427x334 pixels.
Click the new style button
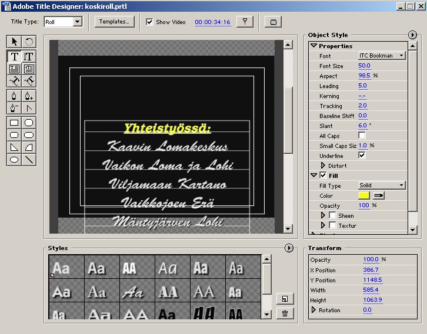click(285, 299)
